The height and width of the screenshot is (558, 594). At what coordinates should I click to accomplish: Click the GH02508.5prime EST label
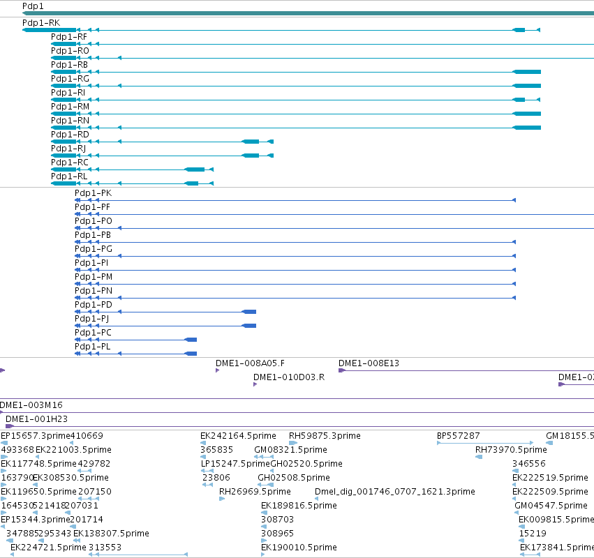(294, 478)
